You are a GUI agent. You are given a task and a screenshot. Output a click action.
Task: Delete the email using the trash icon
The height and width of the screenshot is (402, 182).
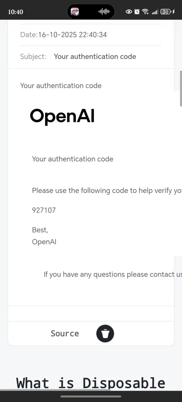coord(105,334)
